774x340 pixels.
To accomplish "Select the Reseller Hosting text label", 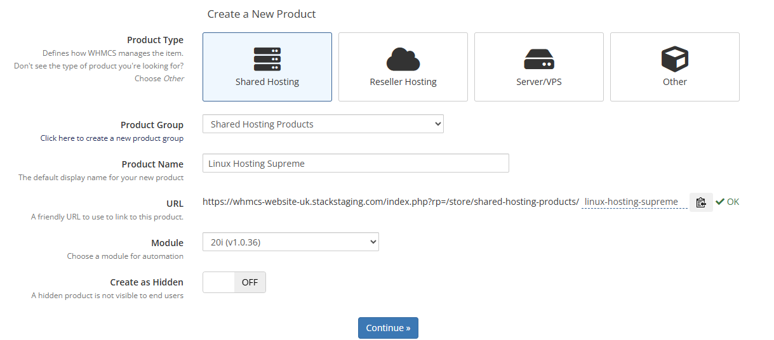I will [x=403, y=82].
